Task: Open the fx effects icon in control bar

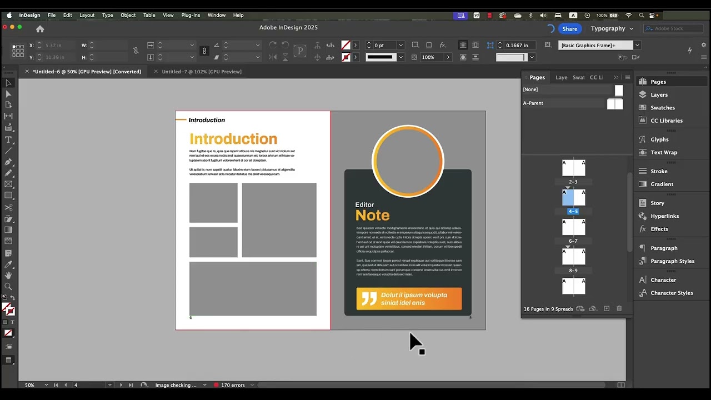Action: pos(443,45)
